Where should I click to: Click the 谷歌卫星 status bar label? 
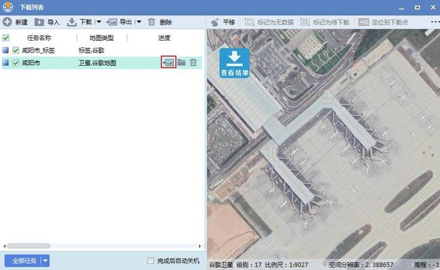point(221,265)
